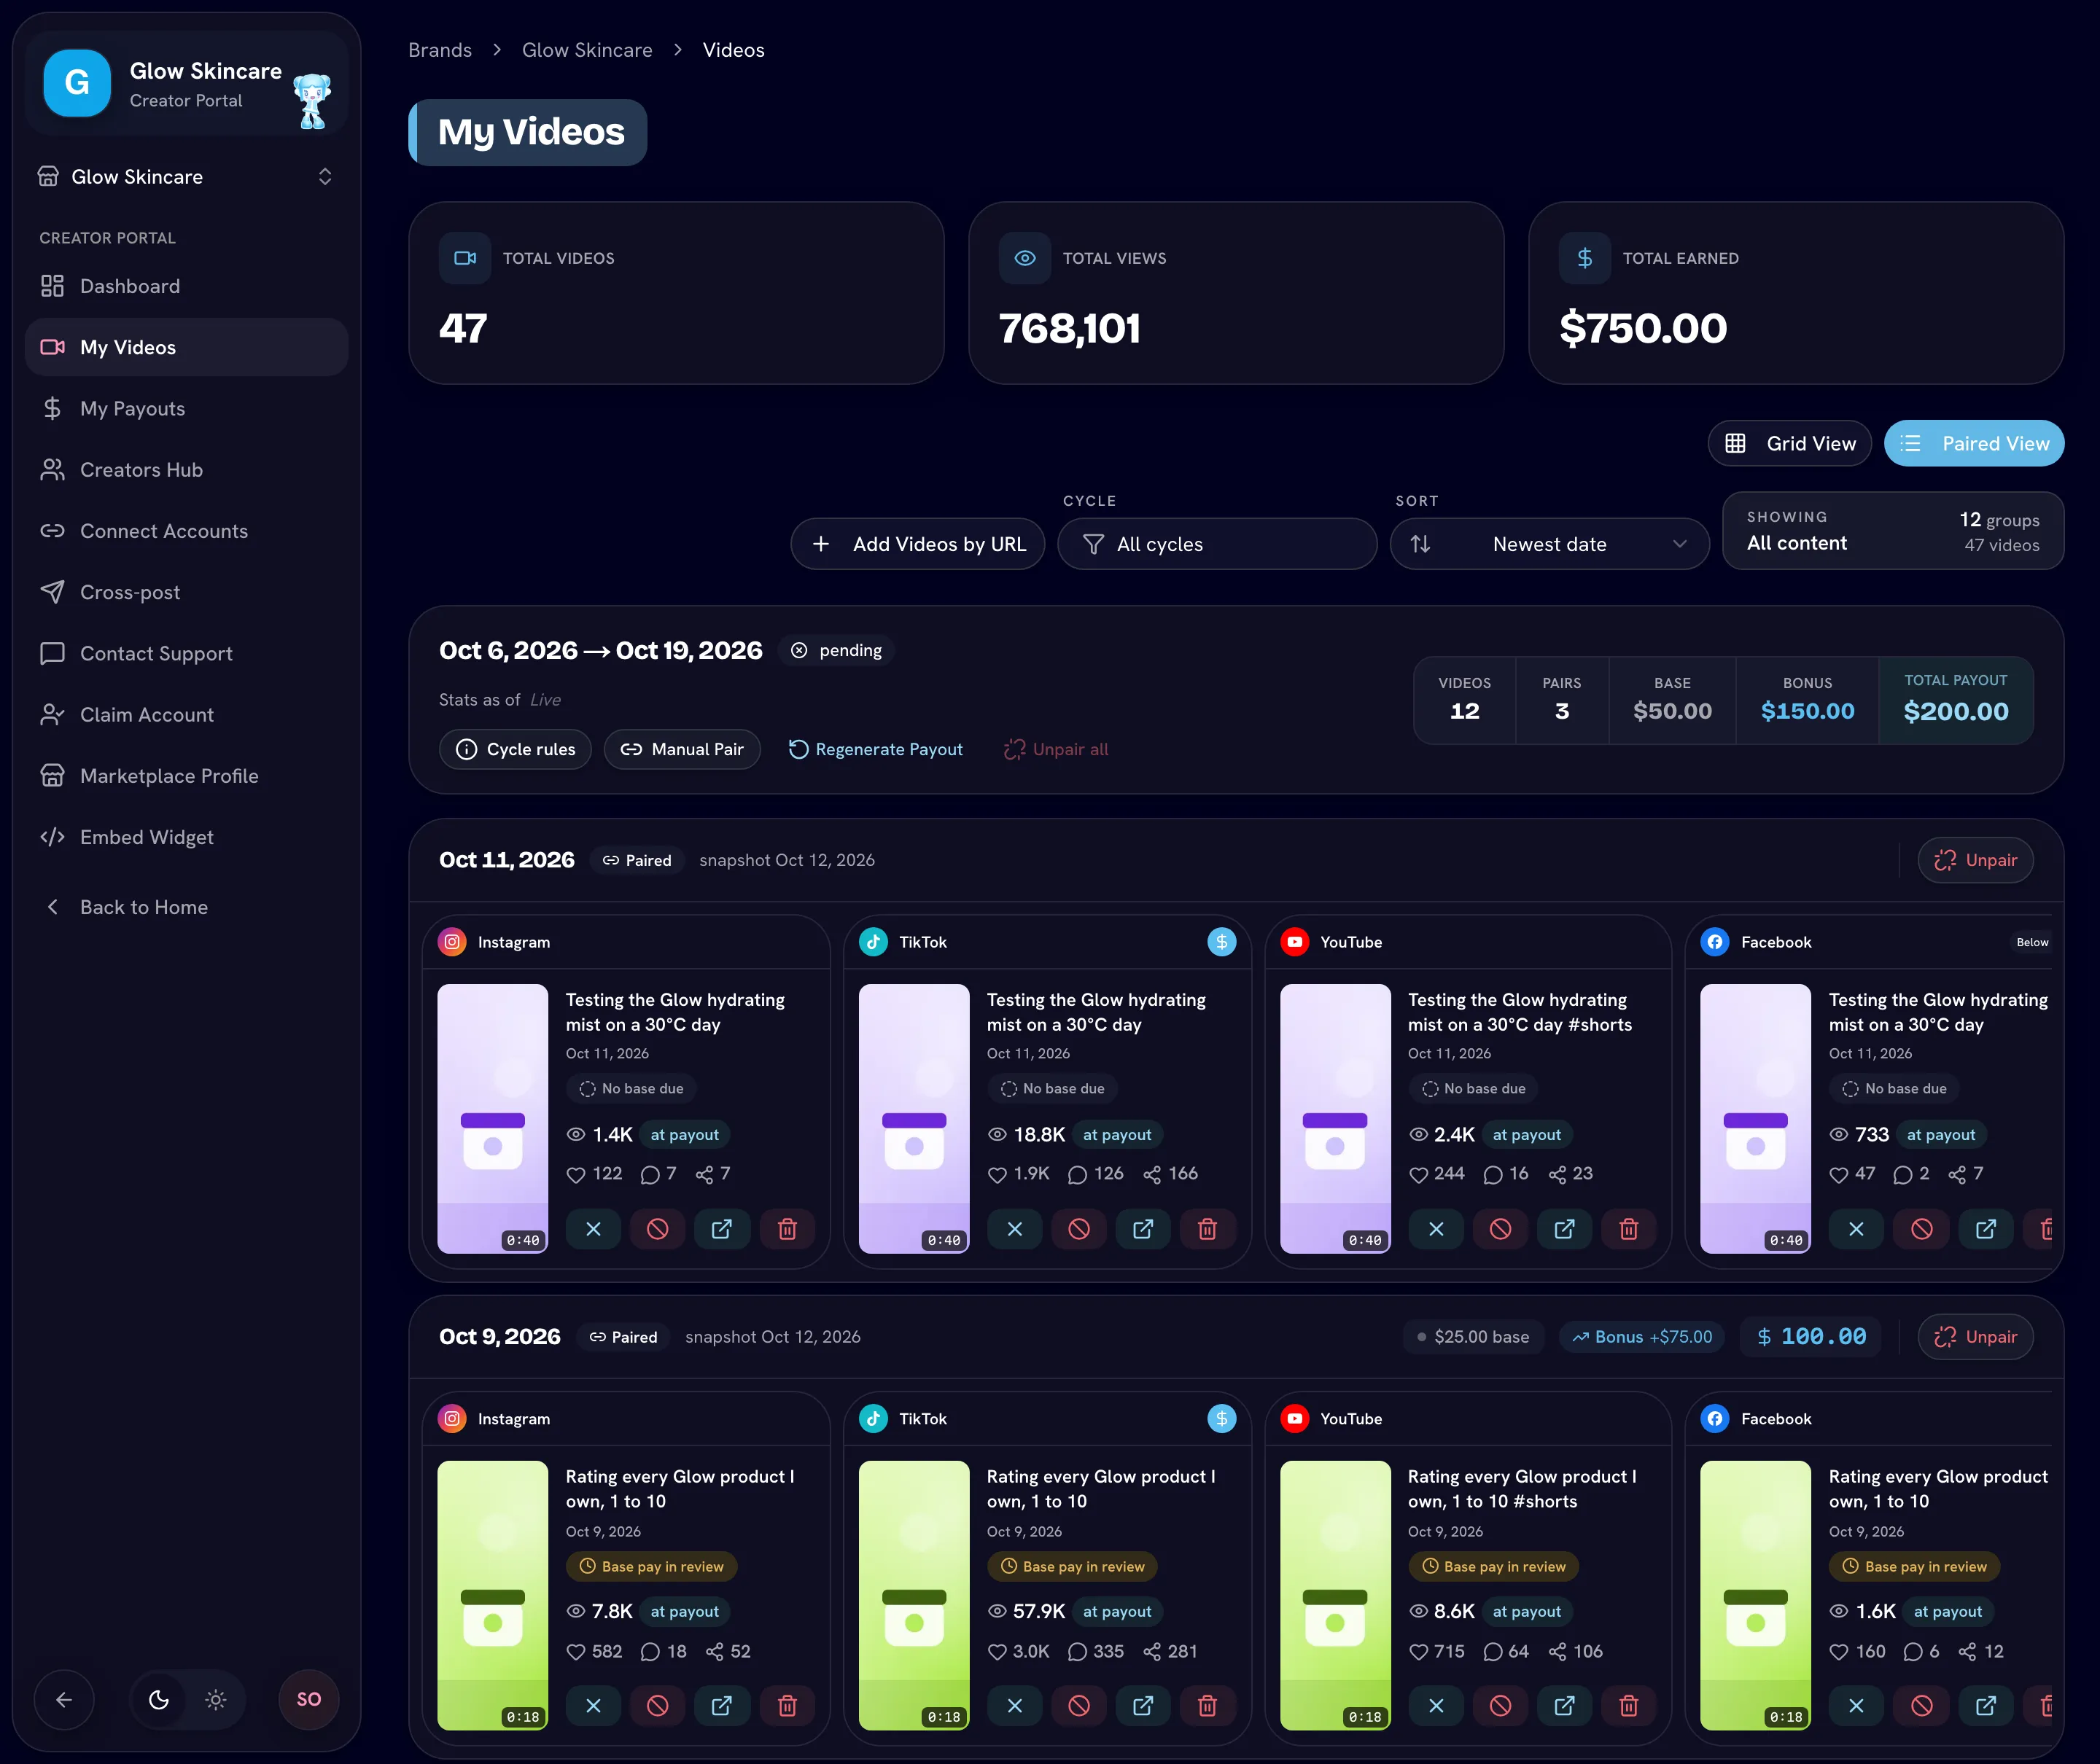Open external link on TikTok hydrating mist card
Viewport: 2100px width, 1764px height.
point(1143,1229)
